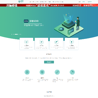
Task: Click the 'iOS 获取UDID' hero slide title
Action: (x=31, y=21)
